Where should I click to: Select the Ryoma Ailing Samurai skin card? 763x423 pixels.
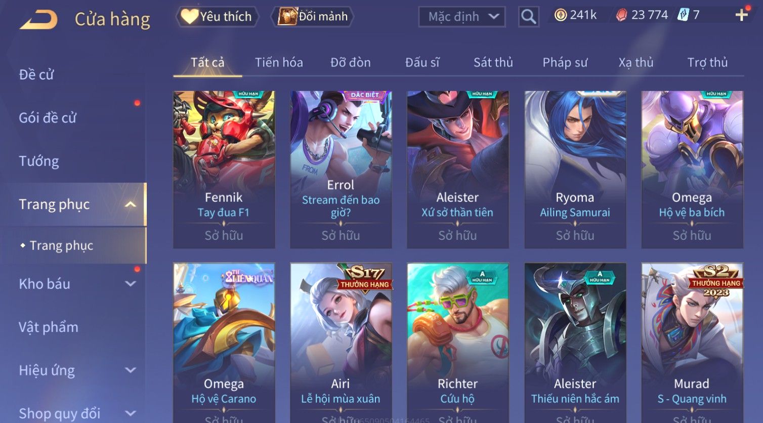click(x=575, y=170)
